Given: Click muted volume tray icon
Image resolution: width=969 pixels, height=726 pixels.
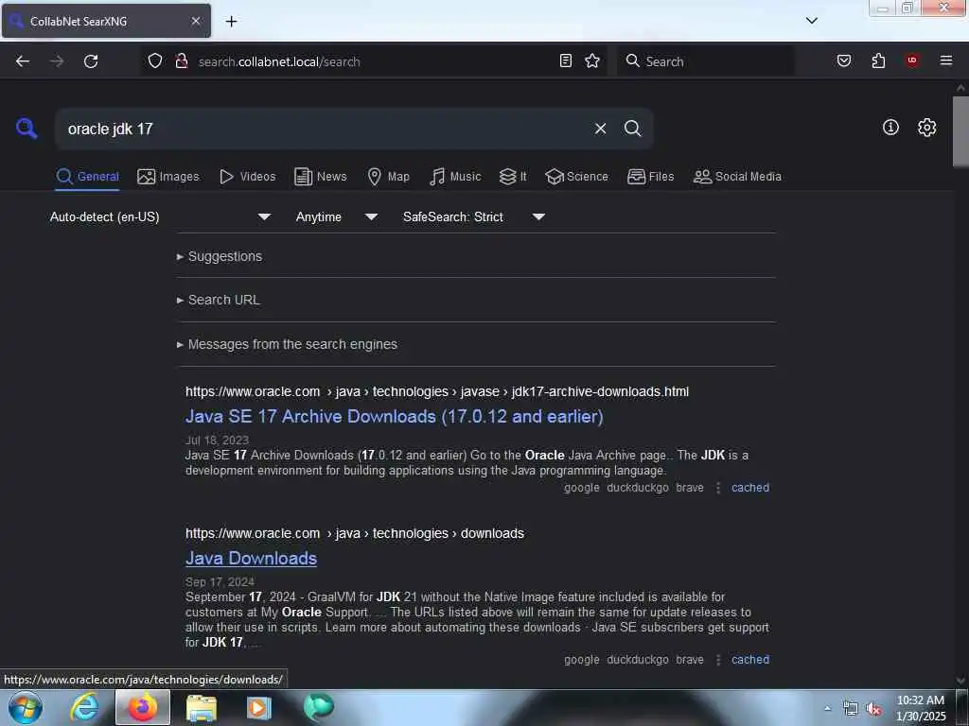Looking at the screenshot, I should pyautogui.click(x=873, y=709).
